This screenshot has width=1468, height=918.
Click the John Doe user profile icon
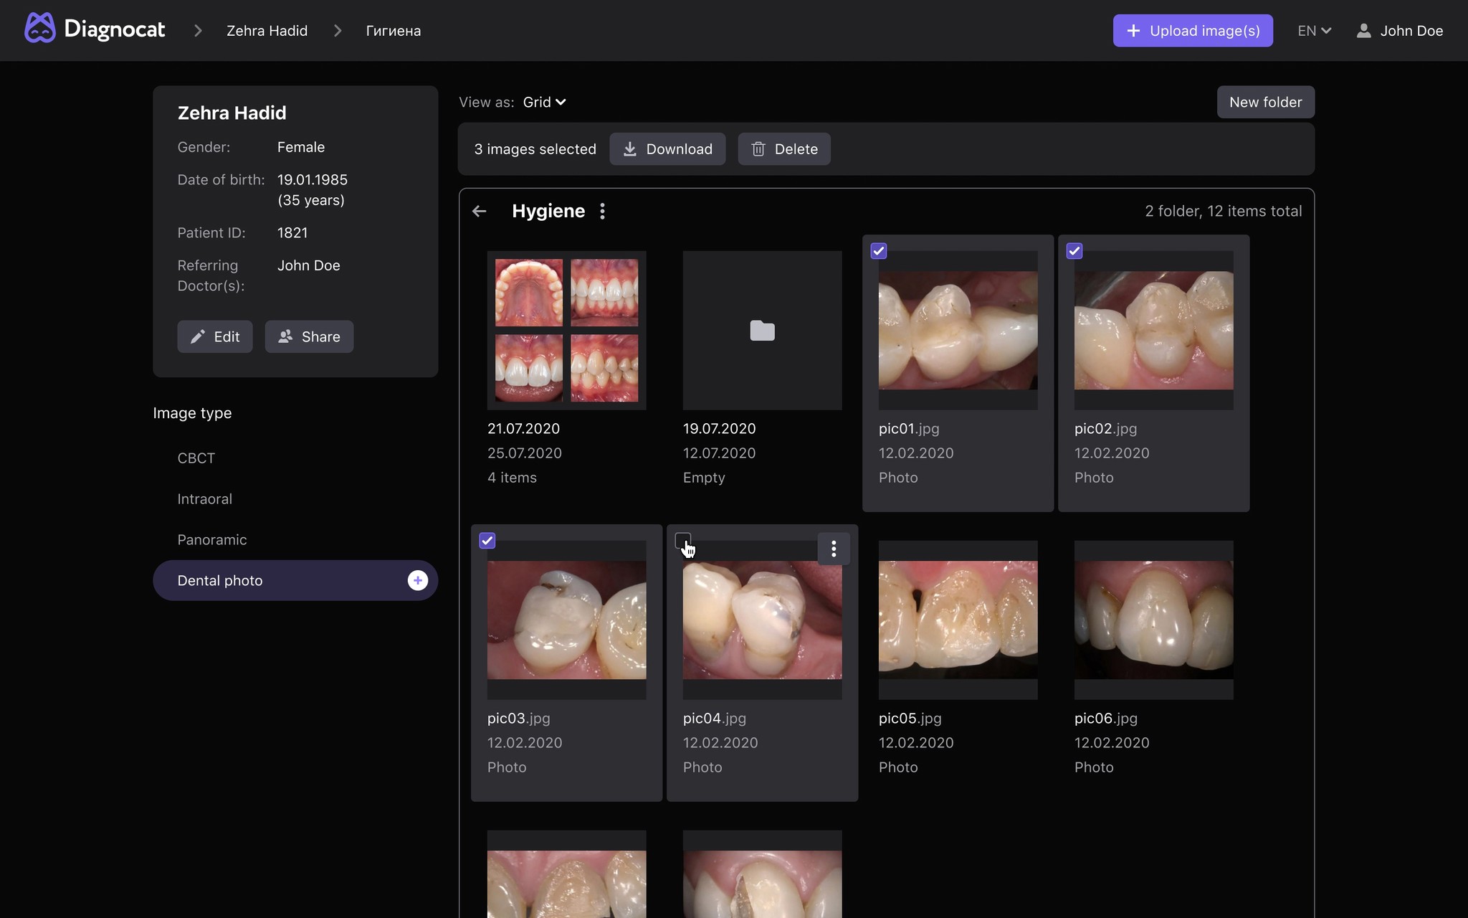point(1363,31)
